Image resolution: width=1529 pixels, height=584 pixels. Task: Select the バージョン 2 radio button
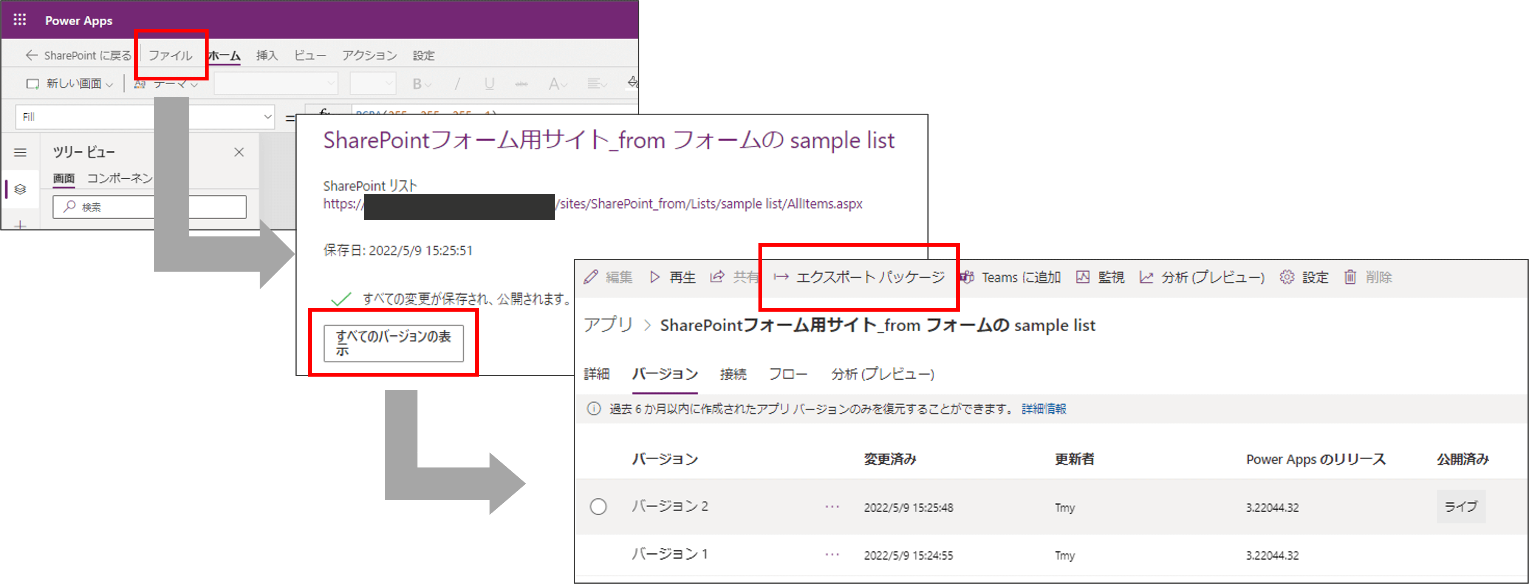[x=598, y=506]
